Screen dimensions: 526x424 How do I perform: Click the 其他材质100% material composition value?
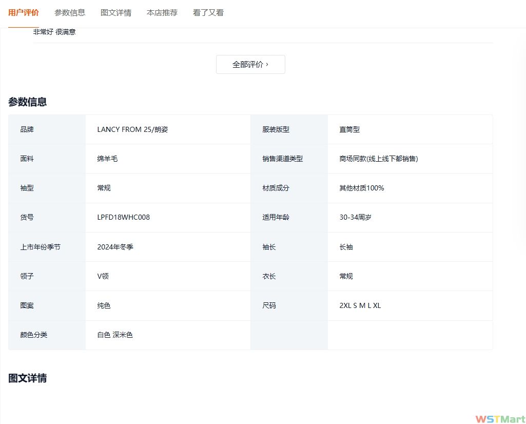pos(361,188)
